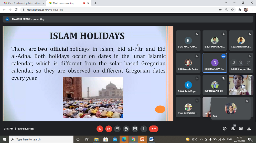Open the Chrome tab search chevron
The image size is (256, 143).
coord(226,3)
